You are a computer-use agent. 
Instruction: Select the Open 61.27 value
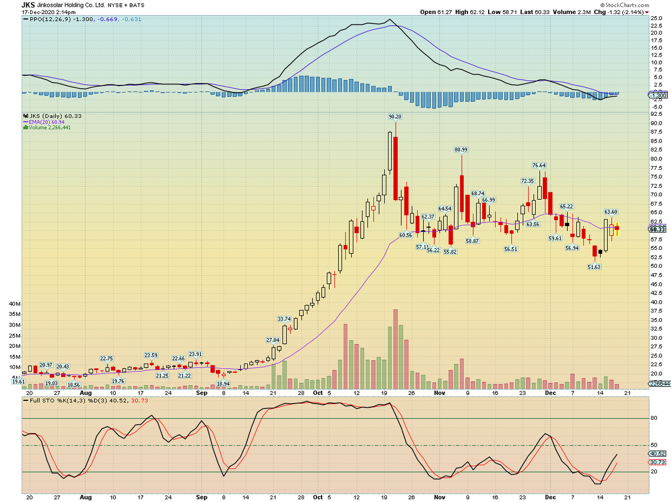436,11
